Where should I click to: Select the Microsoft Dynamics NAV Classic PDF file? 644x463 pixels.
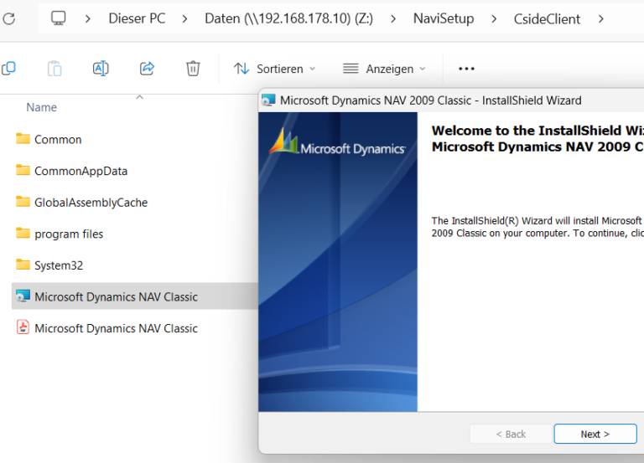pos(116,328)
